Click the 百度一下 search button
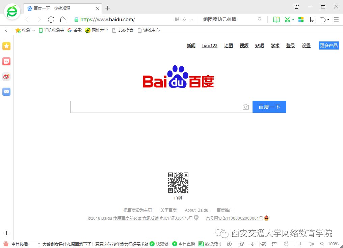The image size is (343, 248). [269, 107]
